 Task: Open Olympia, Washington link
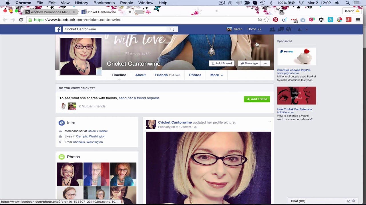(91, 136)
